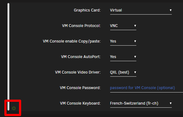Click the Graphics Card label for help
The height and width of the screenshot is (117, 183).
[87, 10]
